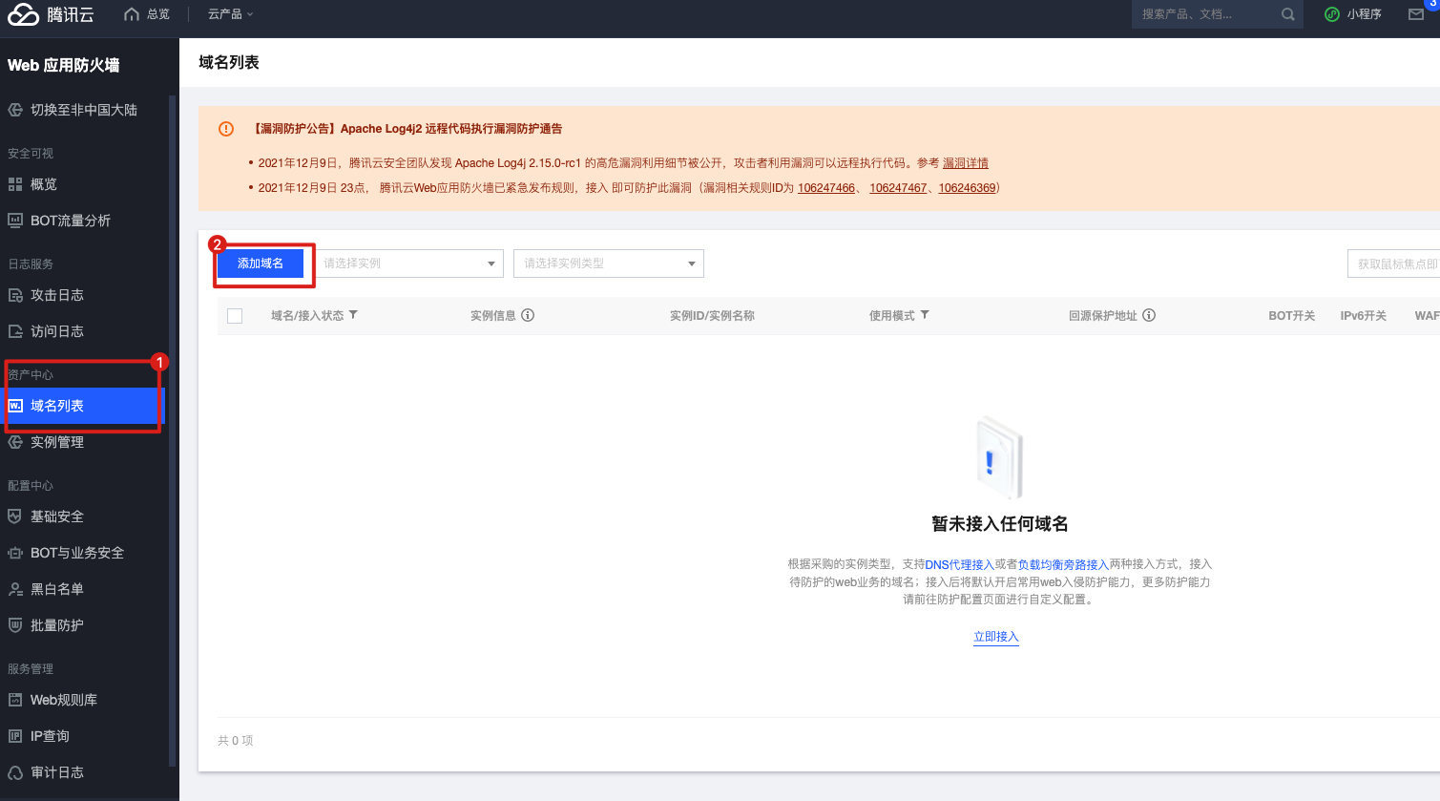
Task: Open the 小程序 mini-program icon
Action: 1332,14
